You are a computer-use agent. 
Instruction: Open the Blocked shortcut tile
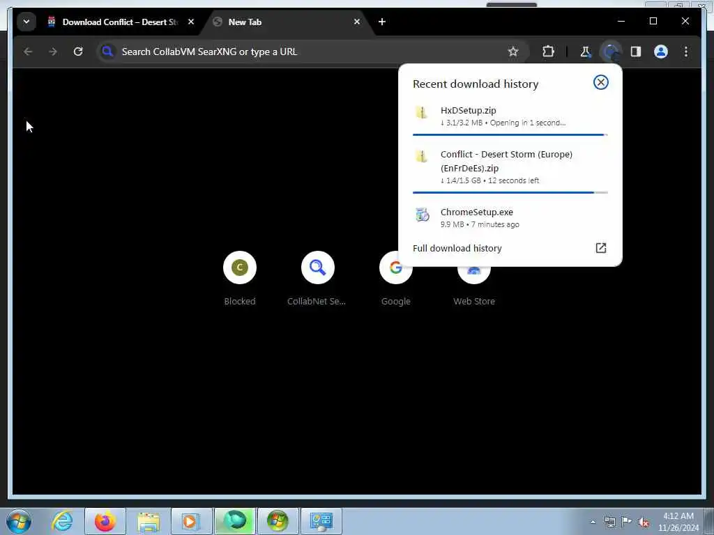click(x=240, y=279)
